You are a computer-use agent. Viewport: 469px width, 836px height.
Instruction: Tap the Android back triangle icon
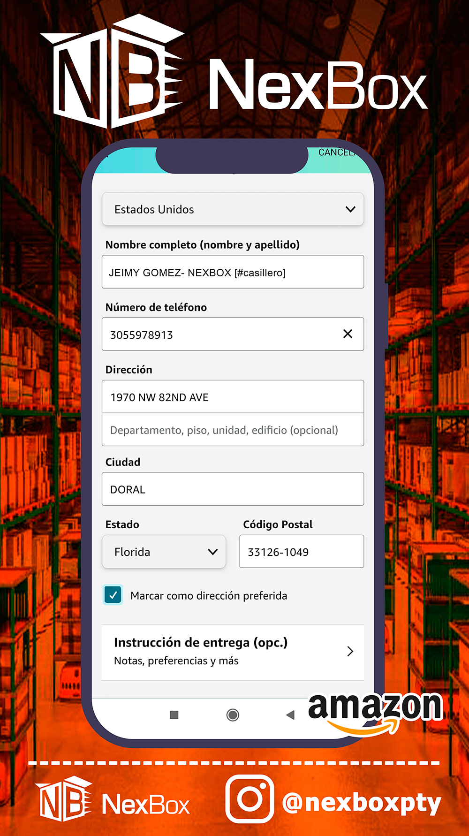(x=290, y=715)
